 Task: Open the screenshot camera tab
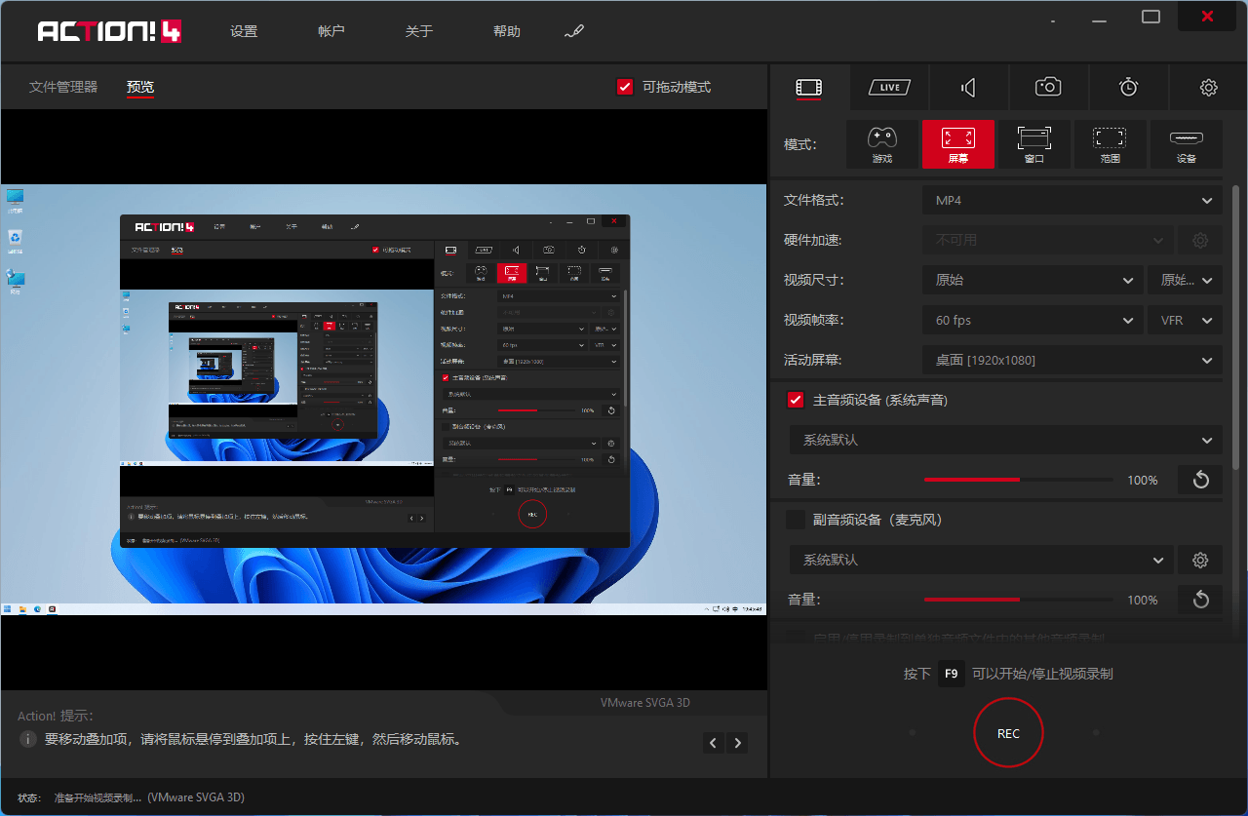(x=1048, y=88)
